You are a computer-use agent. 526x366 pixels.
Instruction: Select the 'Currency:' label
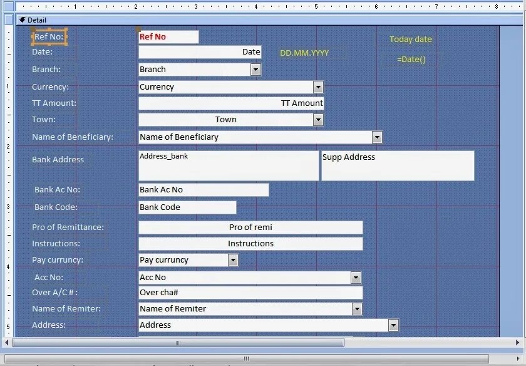[50, 87]
